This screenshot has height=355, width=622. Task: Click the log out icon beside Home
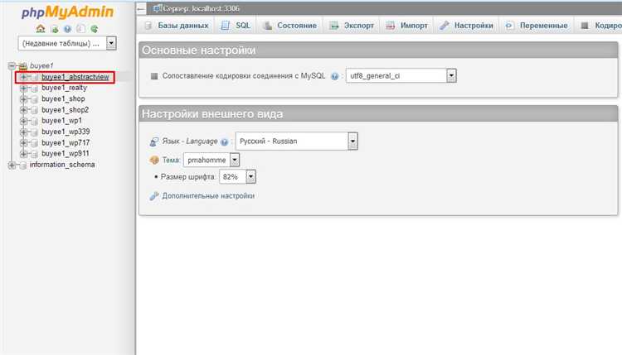point(55,29)
